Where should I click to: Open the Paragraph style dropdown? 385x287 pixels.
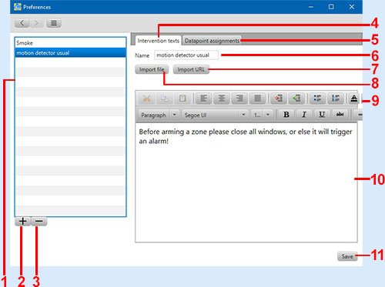[x=159, y=115]
